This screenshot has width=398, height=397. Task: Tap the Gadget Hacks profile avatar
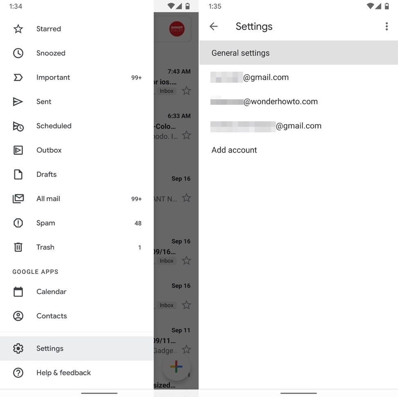(x=177, y=29)
